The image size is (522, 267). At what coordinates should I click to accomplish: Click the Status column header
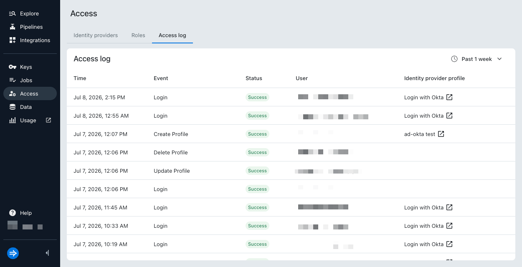point(254,78)
